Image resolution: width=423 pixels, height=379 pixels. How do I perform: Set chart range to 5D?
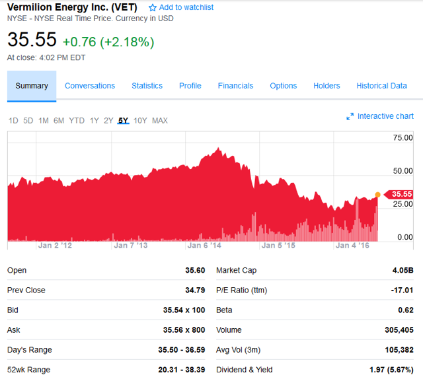click(28, 120)
